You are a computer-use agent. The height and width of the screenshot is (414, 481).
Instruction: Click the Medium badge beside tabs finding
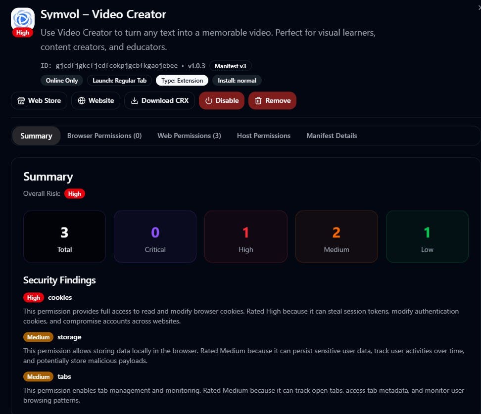tap(38, 376)
